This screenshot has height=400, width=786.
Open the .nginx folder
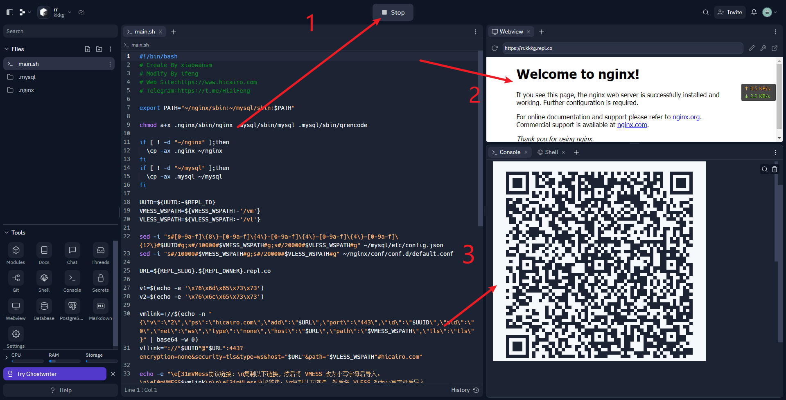click(x=26, y=90)
